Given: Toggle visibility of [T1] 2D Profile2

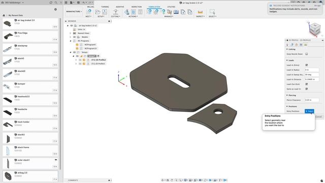Looking at the screenshot, I should tap(80, 60).
